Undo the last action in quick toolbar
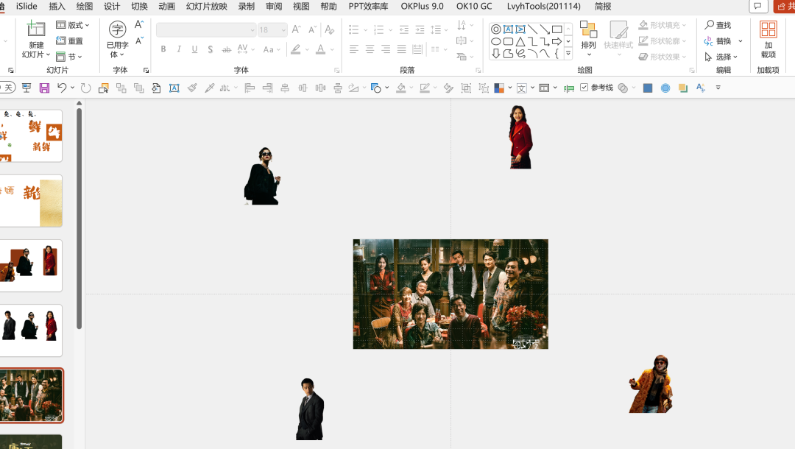The image size is (795, 449). [x=62, y=88]
